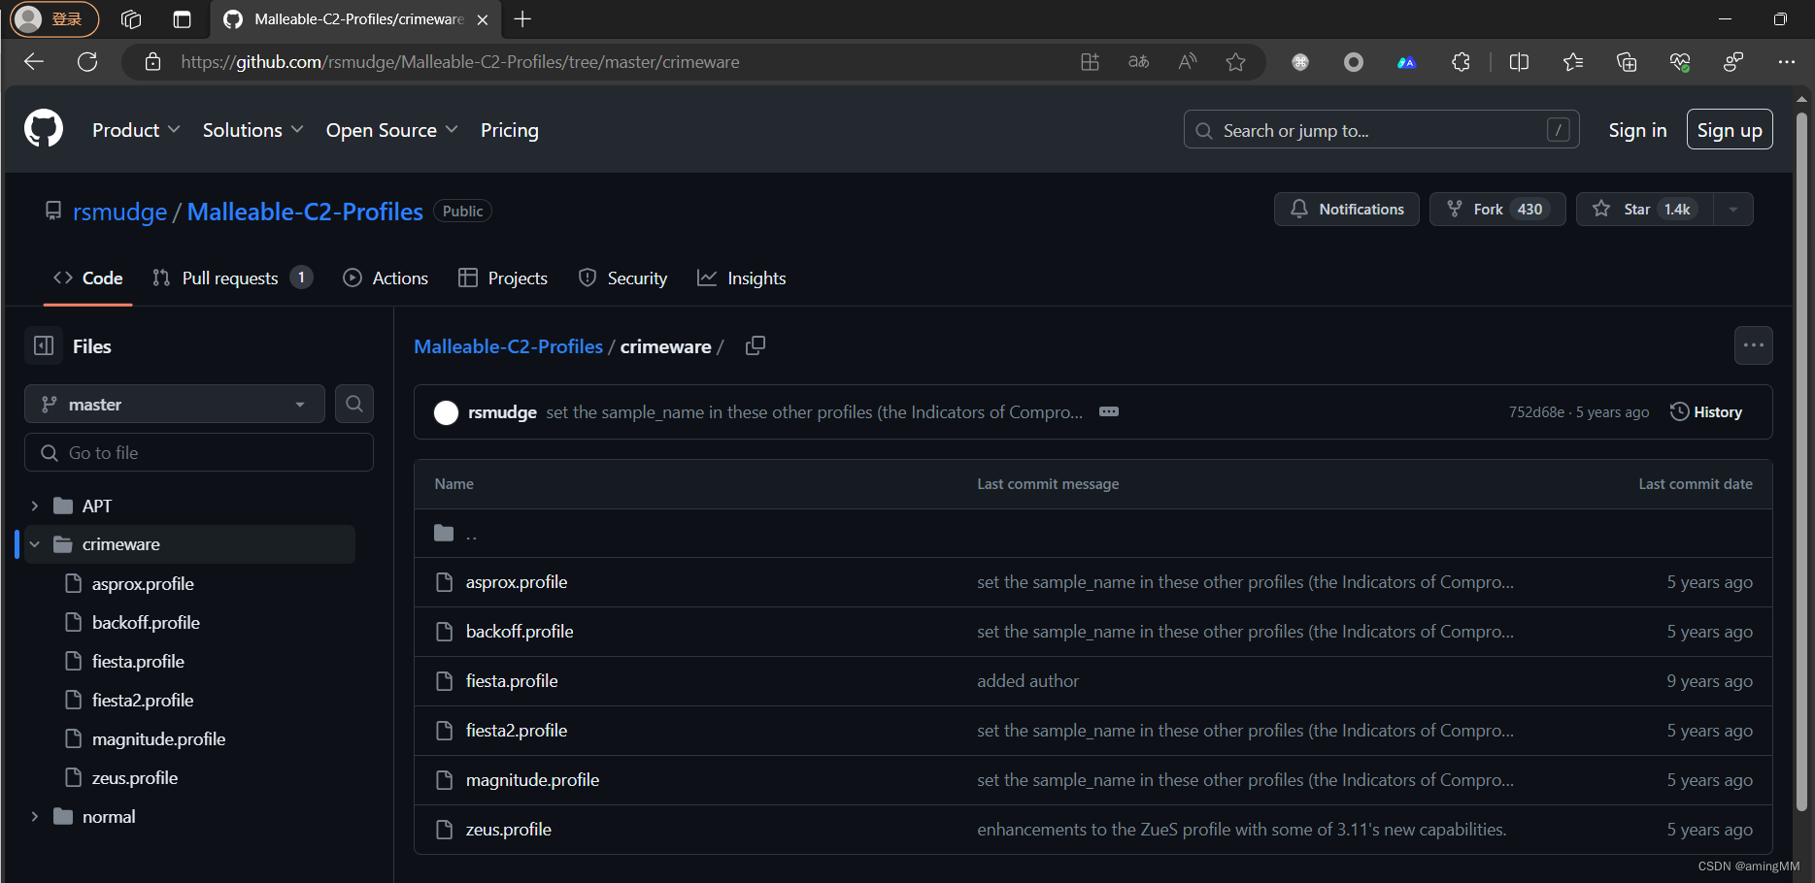The image size is (1815, 883).
Task: Star the Malleable-C2-Profiles repository
Action: (1644, 210)
